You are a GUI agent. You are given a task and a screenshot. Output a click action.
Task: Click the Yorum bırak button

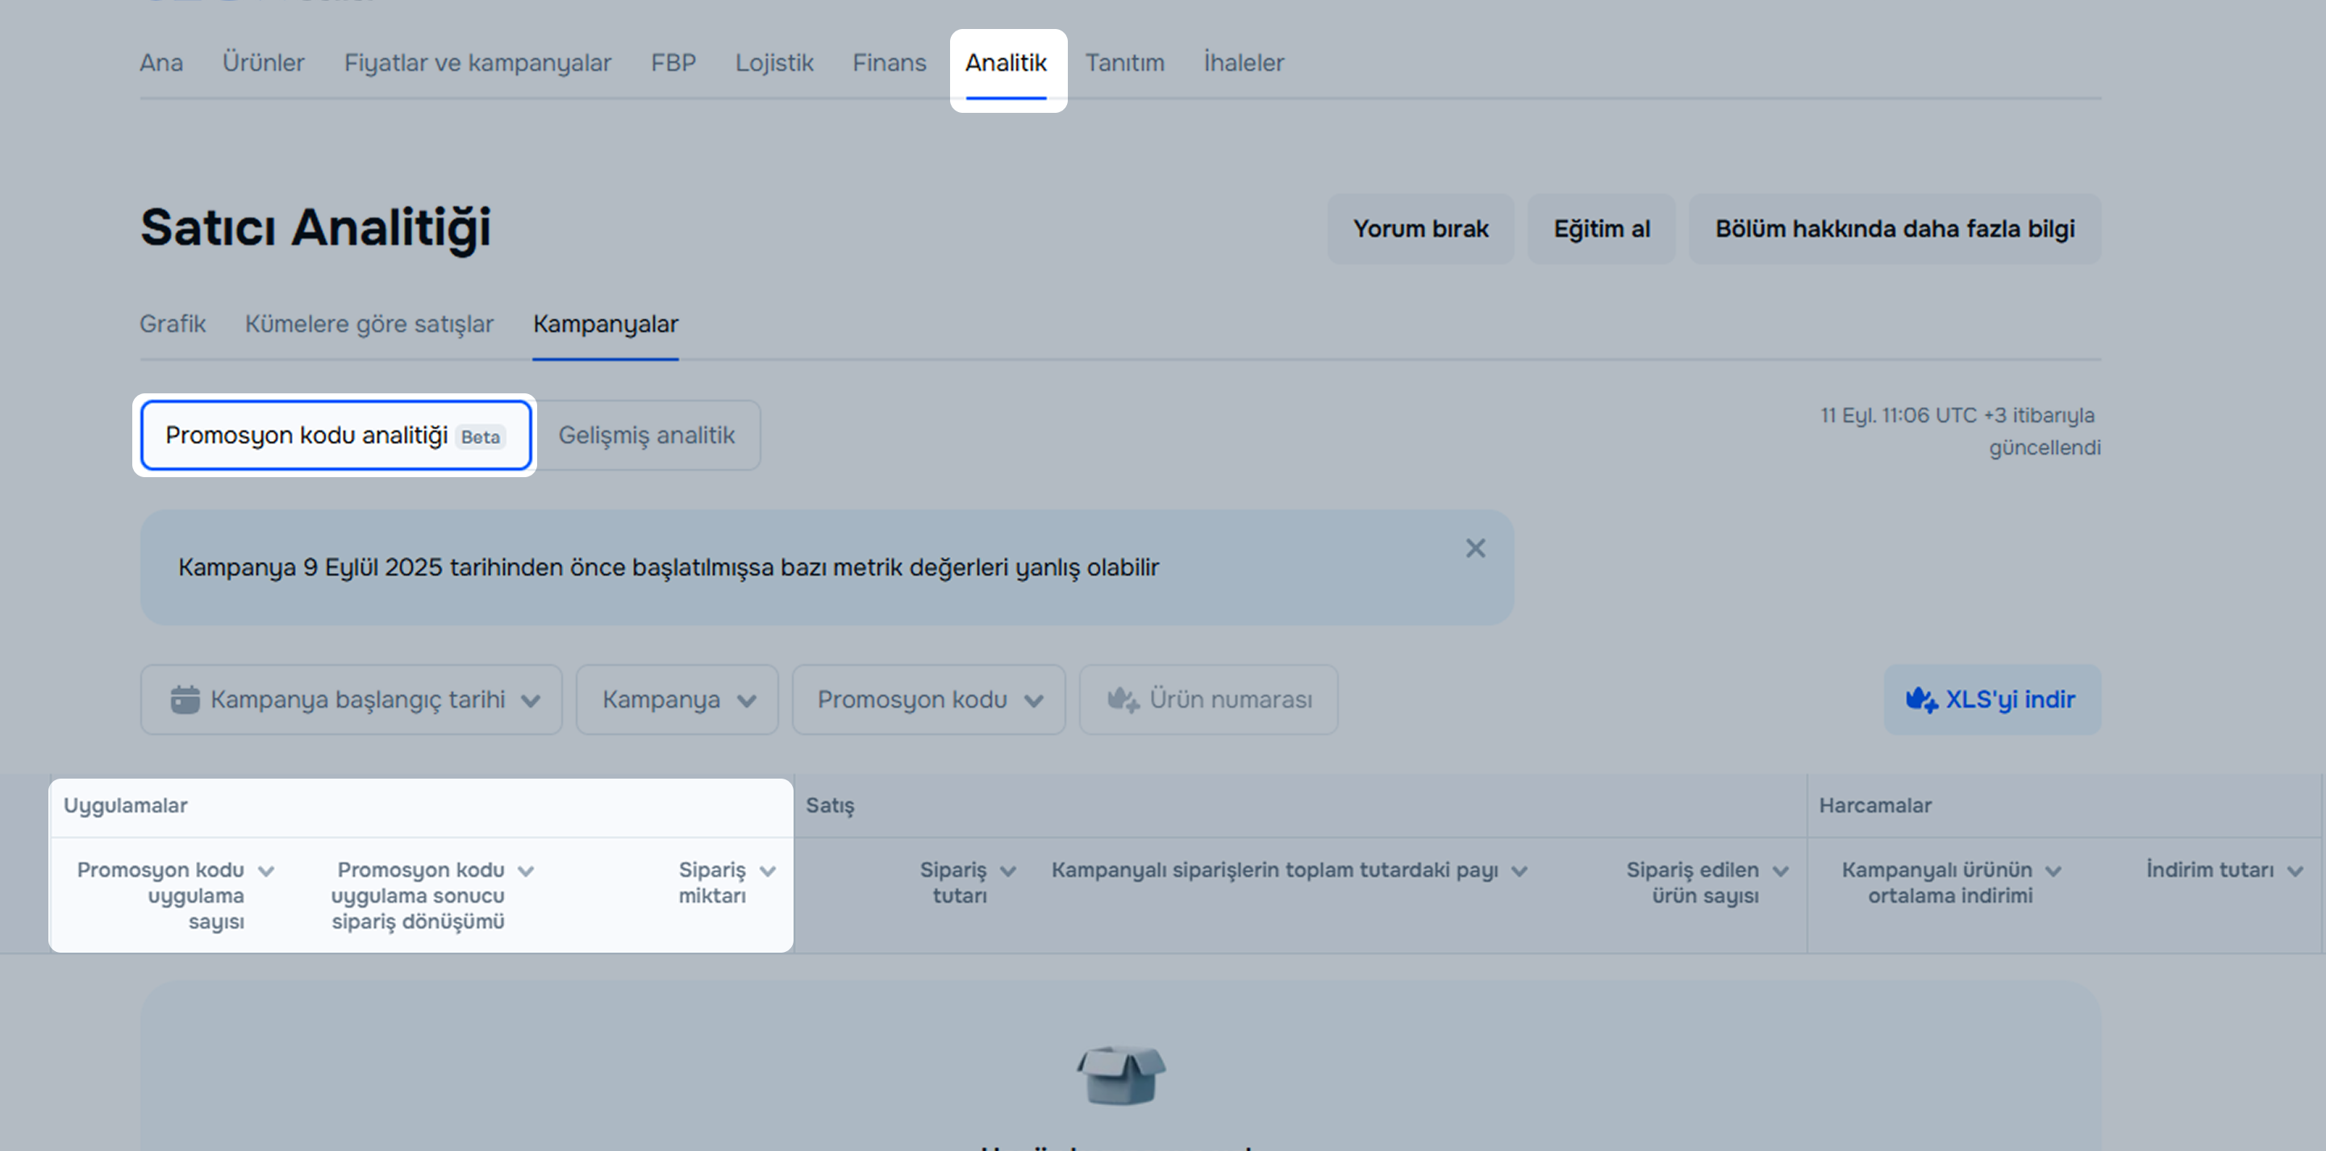[x=1419, y=229]
